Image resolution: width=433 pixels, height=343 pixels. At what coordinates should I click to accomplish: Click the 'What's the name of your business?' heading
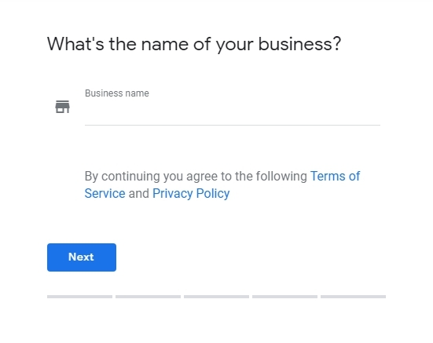(x=194, y=44)
